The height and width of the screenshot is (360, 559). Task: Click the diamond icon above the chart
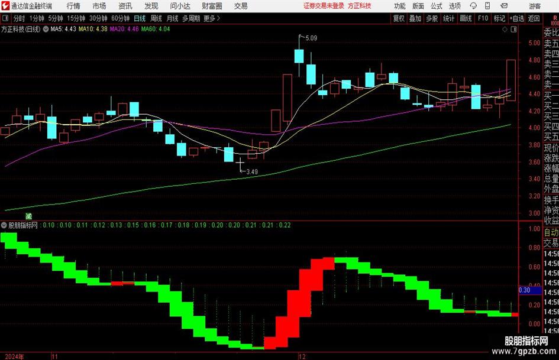tap(505, 30)
